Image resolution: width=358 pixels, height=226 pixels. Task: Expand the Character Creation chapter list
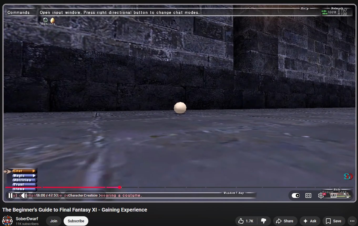pos(84,196)
